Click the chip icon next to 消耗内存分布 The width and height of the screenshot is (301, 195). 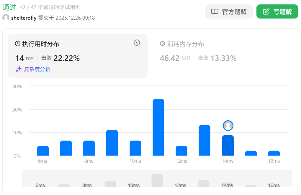click(x=162, y=44)
